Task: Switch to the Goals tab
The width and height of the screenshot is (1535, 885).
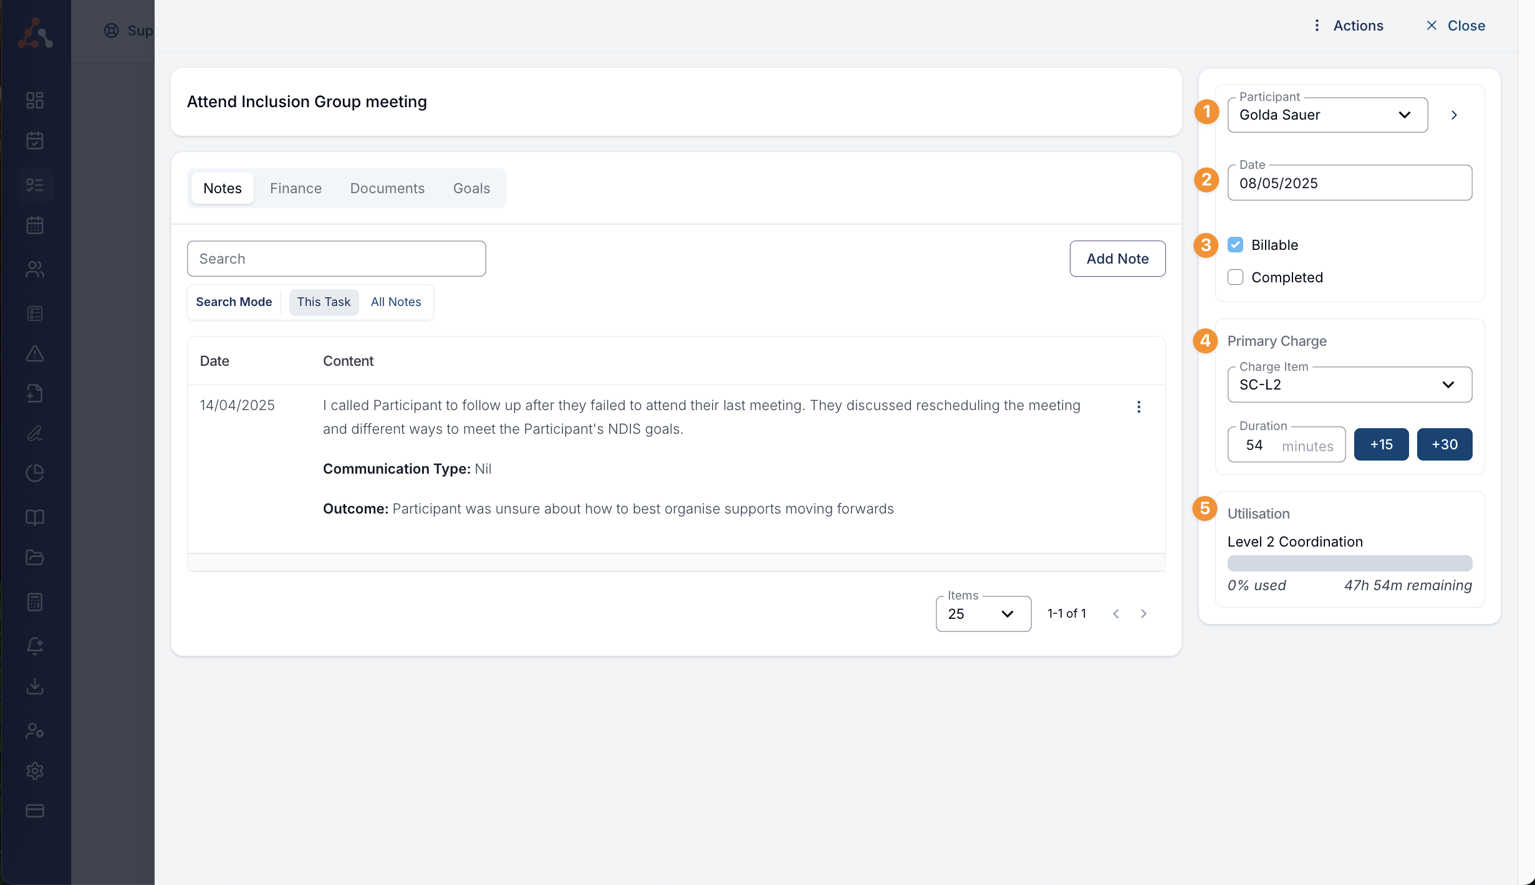Action: tap(471, 188)
